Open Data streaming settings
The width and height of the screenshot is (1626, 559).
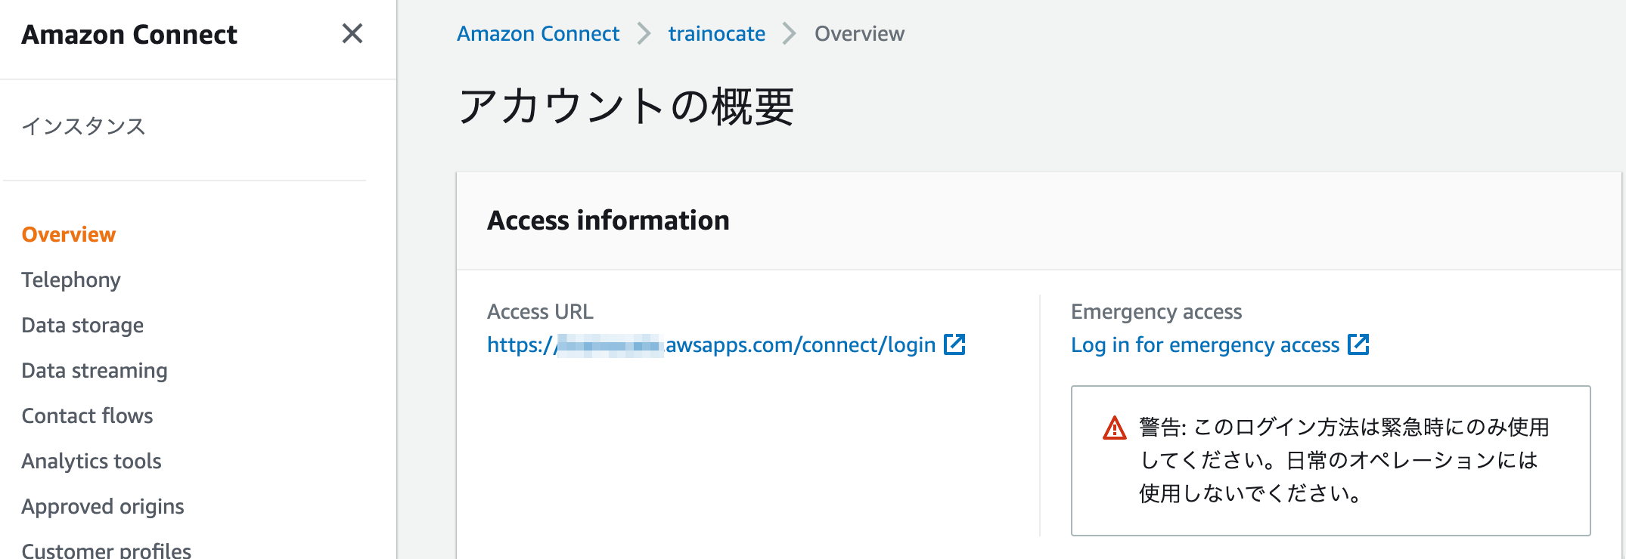pyautogui.click(x=95, y=370)
